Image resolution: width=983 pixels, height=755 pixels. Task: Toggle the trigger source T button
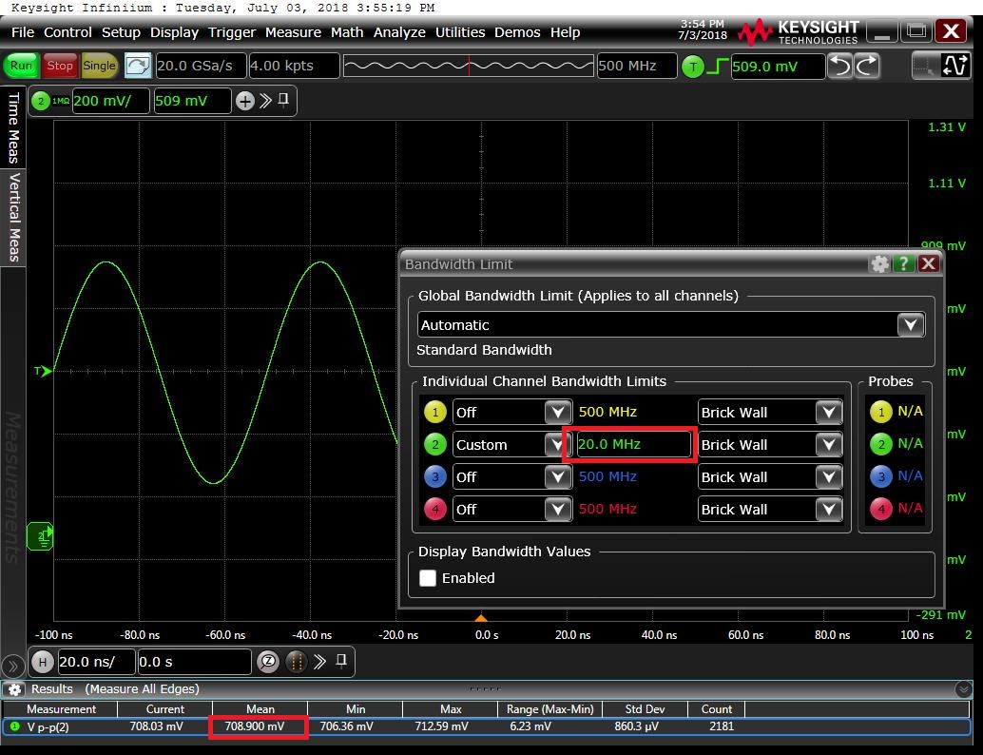[693, 67]
